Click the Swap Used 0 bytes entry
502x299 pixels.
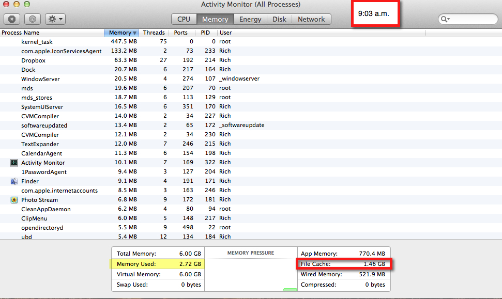click(x=159, y=285)
